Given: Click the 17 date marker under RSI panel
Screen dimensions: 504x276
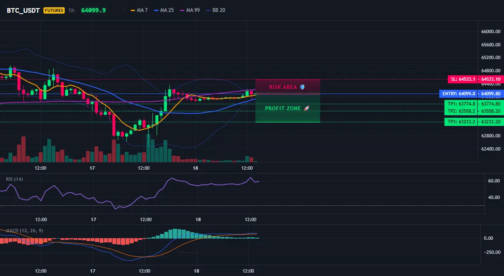Looking at the screenshot, I should [93, 219].
